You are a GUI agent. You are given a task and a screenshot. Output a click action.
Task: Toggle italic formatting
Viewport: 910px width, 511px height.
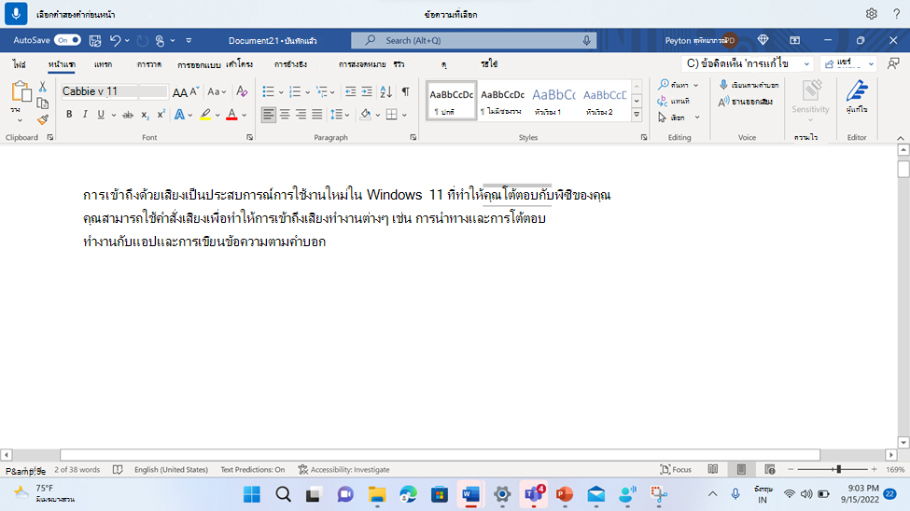point(85,115)
